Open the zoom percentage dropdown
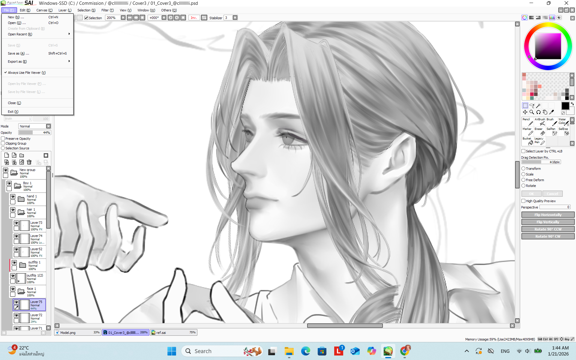Screen dimensions: 576x360 (123, 18)
